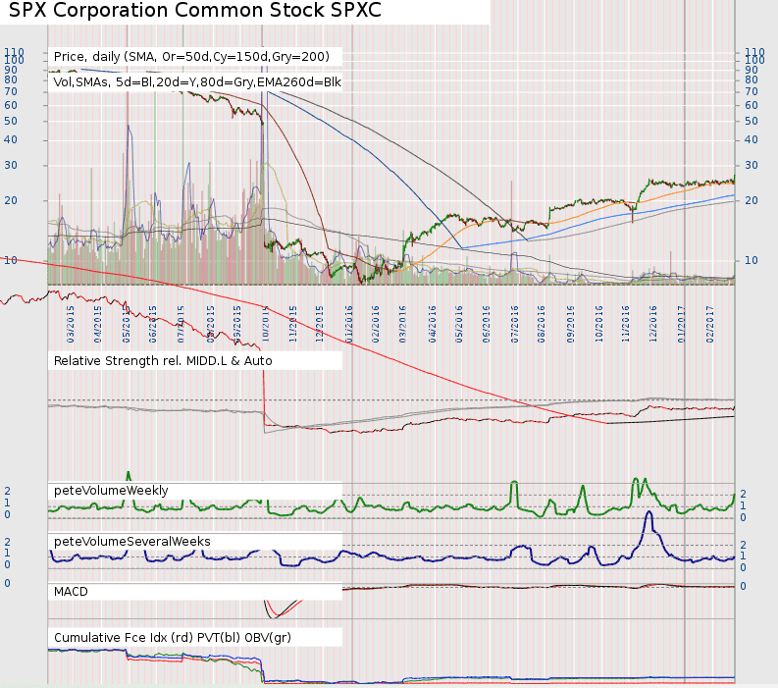Click the 12/2016 date axis label
The image size is (778, 688).
click(x=653, y=324)
